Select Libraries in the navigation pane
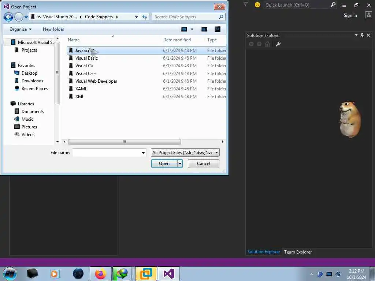Image resolution: width=375 pixels, height=281 pixels. tap(22, 104)
